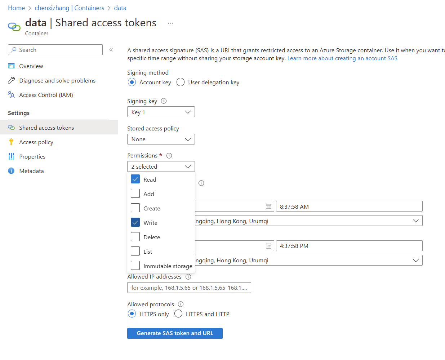
Task: Edit the start time 8:37:58 AM field
Action: (x=349, y=206)
